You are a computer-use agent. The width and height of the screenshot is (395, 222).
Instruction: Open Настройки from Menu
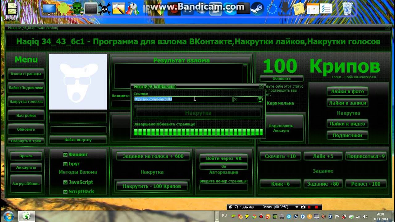pos(26,115)
